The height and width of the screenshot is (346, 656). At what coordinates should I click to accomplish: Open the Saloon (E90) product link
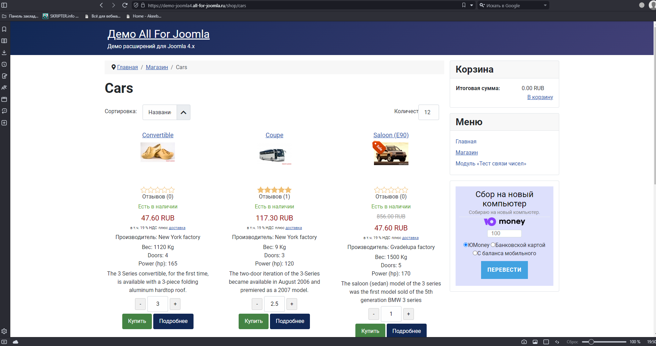point(391,135)
